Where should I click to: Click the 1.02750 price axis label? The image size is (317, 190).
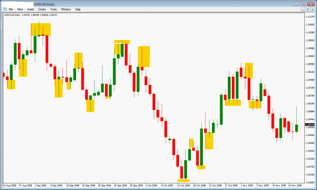click(x=310, y=167)
